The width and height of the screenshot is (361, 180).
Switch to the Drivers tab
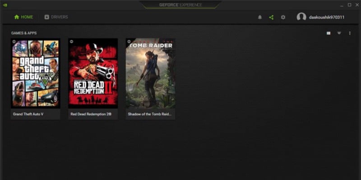[56, 17]
